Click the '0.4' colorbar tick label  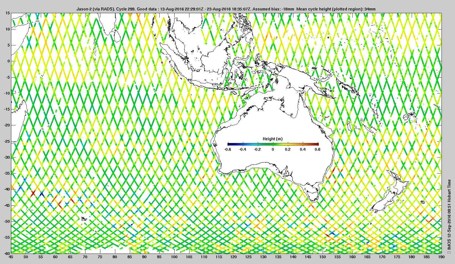[303, 149]
